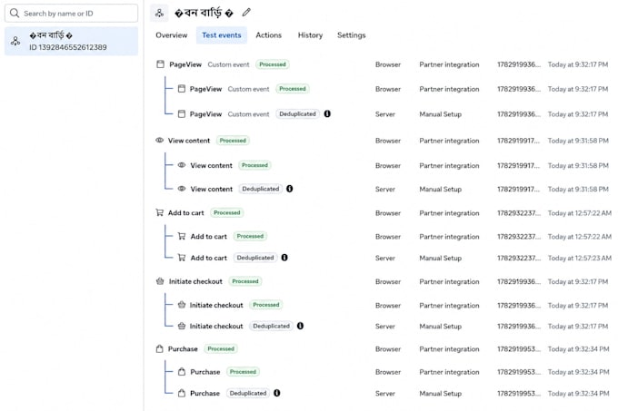Click Processed badge on top View content row
This screenshot has width=618, height=411.
coord(233,141)
